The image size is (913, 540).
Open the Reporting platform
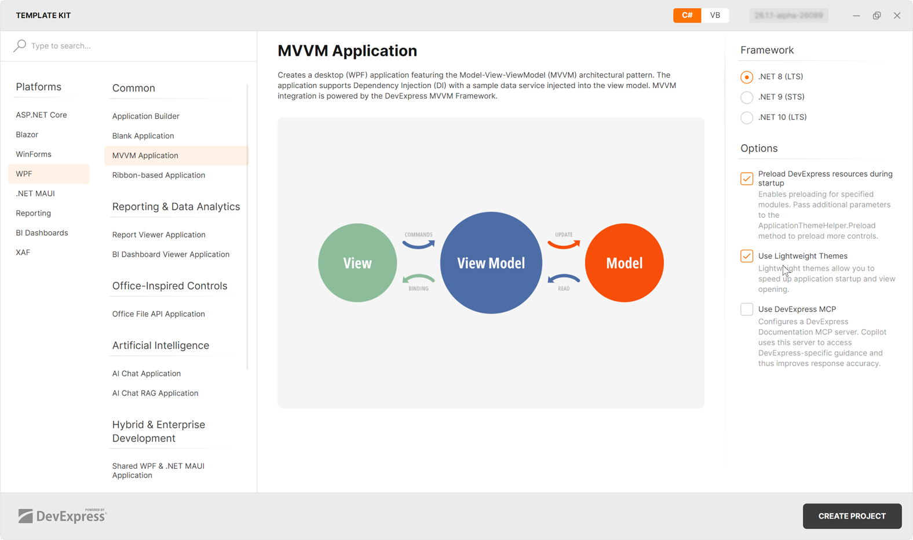point(49,213)
